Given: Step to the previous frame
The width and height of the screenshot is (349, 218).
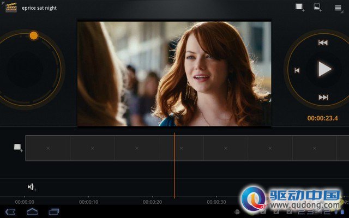Looking at the screenshot, I should 297,70.
